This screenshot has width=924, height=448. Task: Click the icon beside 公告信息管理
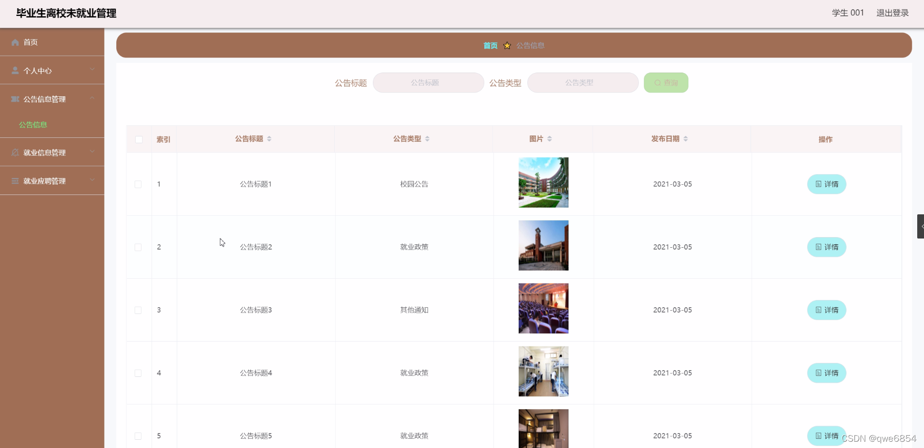point(15,99)
